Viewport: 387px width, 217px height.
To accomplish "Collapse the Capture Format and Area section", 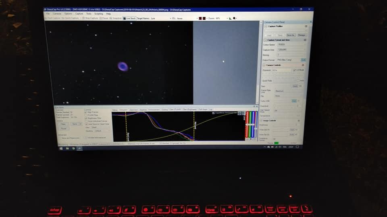I will [x=265, y=40].
